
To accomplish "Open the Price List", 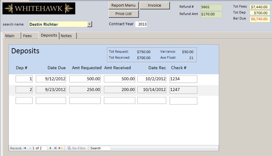I will (124, 14).
